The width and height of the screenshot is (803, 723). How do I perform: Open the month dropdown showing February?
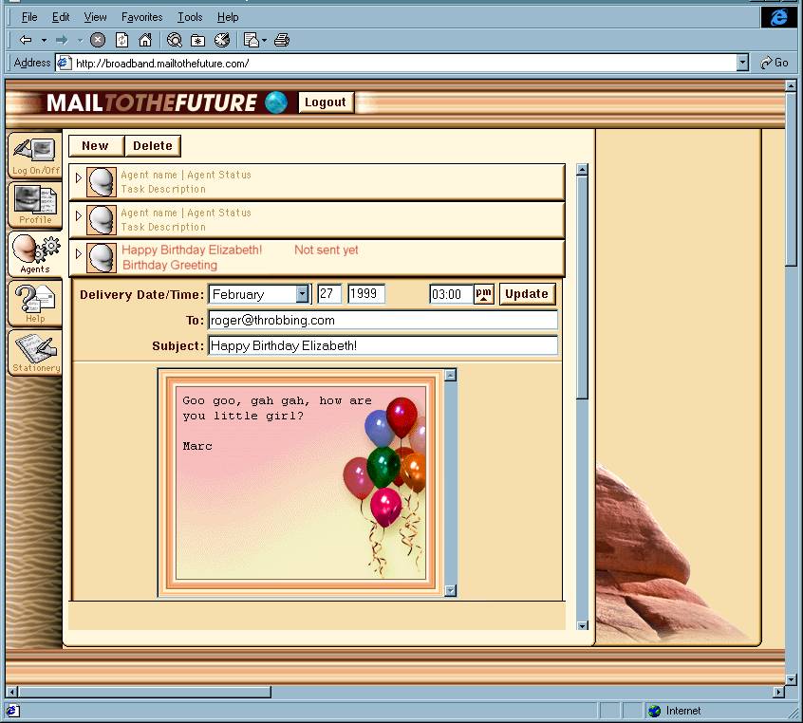[302, 294]
